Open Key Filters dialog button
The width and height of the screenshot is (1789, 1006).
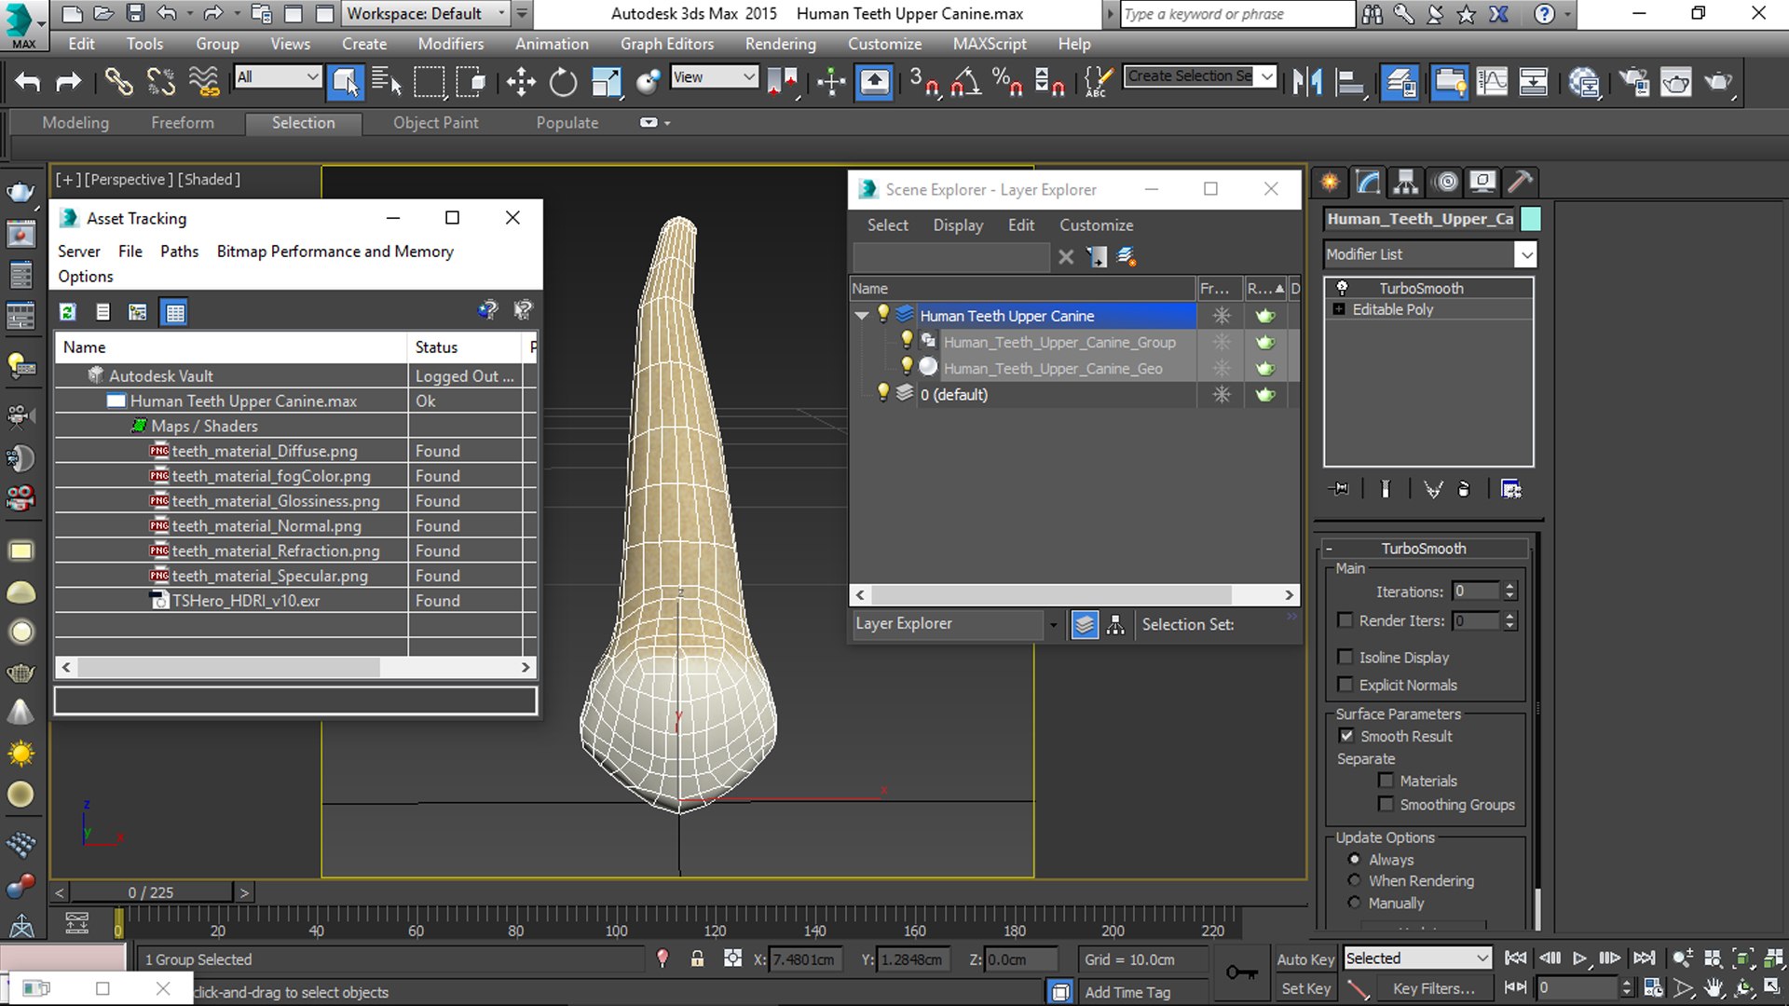1434,988
